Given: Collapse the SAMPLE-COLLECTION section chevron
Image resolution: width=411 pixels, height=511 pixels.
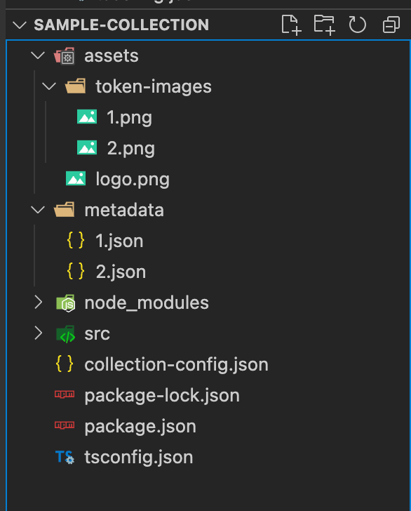Looking at the screenshot, I should [20, 25].
